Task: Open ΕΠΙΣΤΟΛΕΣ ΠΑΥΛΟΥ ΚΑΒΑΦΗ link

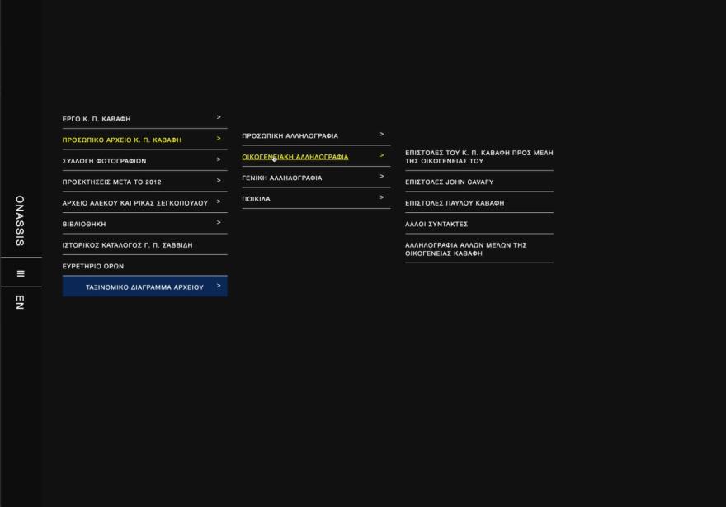Action: tap(455, 203)
